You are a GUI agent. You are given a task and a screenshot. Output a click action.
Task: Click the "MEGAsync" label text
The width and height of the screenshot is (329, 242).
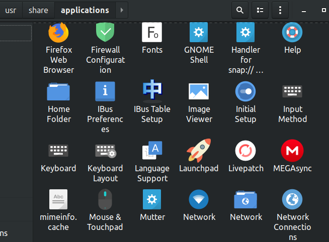click(x=292, y=169)
